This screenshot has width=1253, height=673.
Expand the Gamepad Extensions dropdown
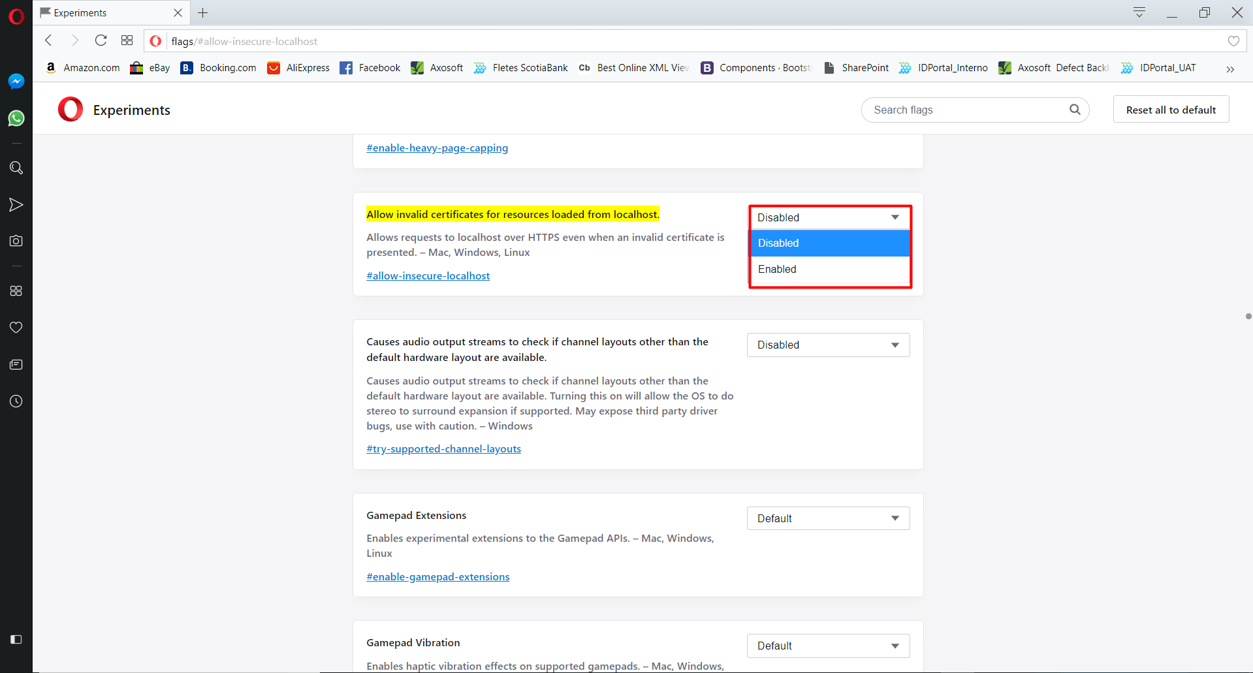(x=828, y=518)
